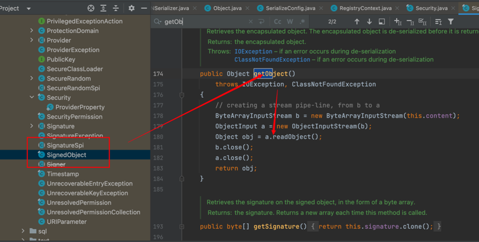
Task: Click the search history magnifier icon
Action: [x=157, y=21]
